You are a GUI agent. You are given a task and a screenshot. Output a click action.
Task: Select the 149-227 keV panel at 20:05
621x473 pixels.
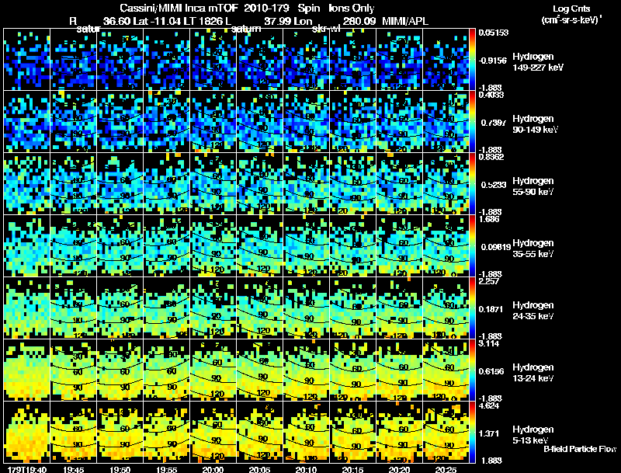click(x=259, y=59)
